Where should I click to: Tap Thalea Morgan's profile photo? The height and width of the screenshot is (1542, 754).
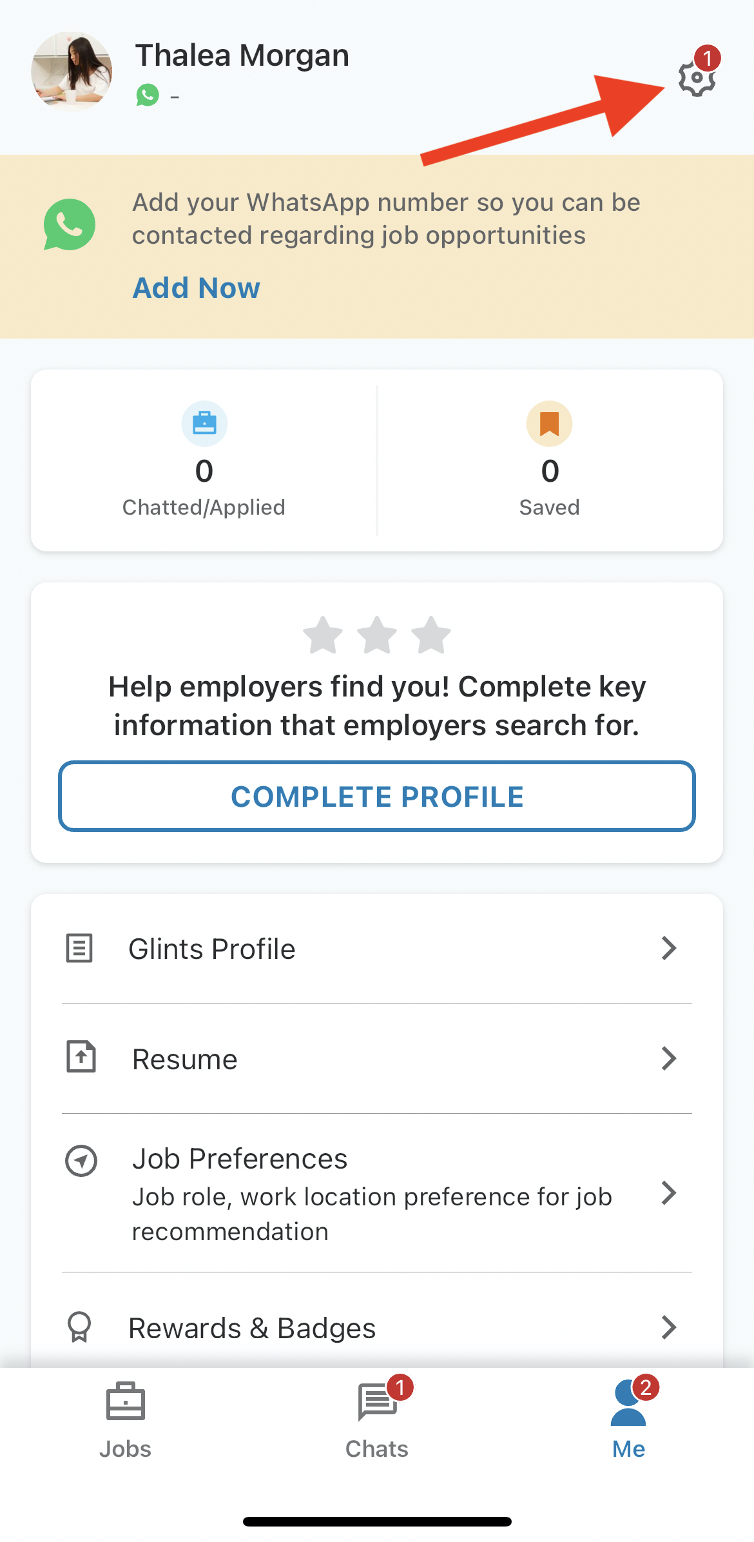[72, 71]
